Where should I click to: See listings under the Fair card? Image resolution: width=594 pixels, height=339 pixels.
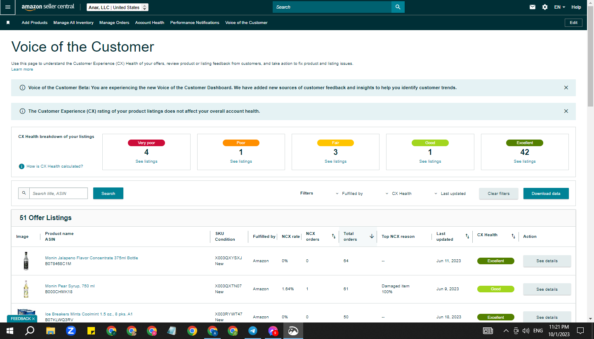tap(335, 161)
